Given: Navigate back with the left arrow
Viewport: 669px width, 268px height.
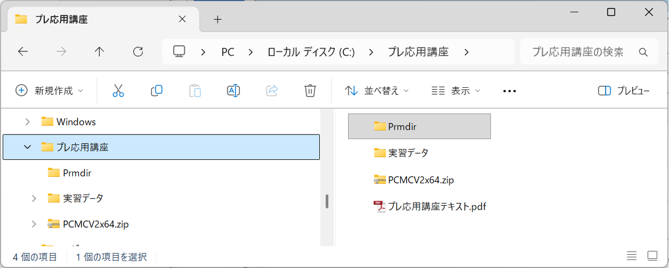Looking at the screenshot, I should coord(23,51).
